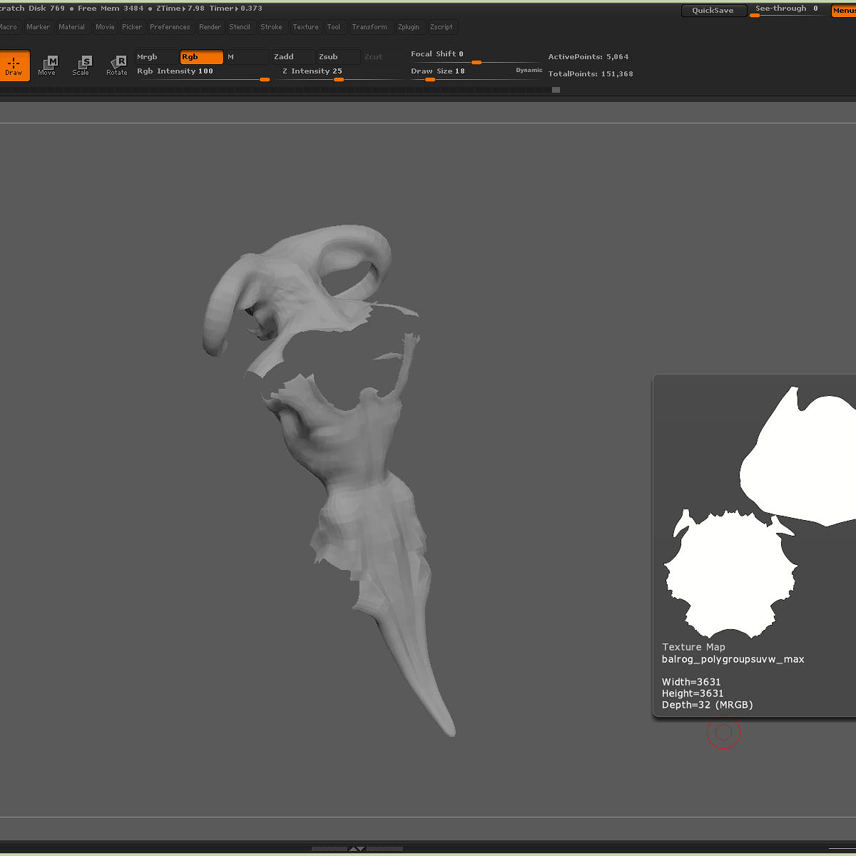856x856 pixels.
Task: Open the Zplugin menu
Action: coord(409,27)
